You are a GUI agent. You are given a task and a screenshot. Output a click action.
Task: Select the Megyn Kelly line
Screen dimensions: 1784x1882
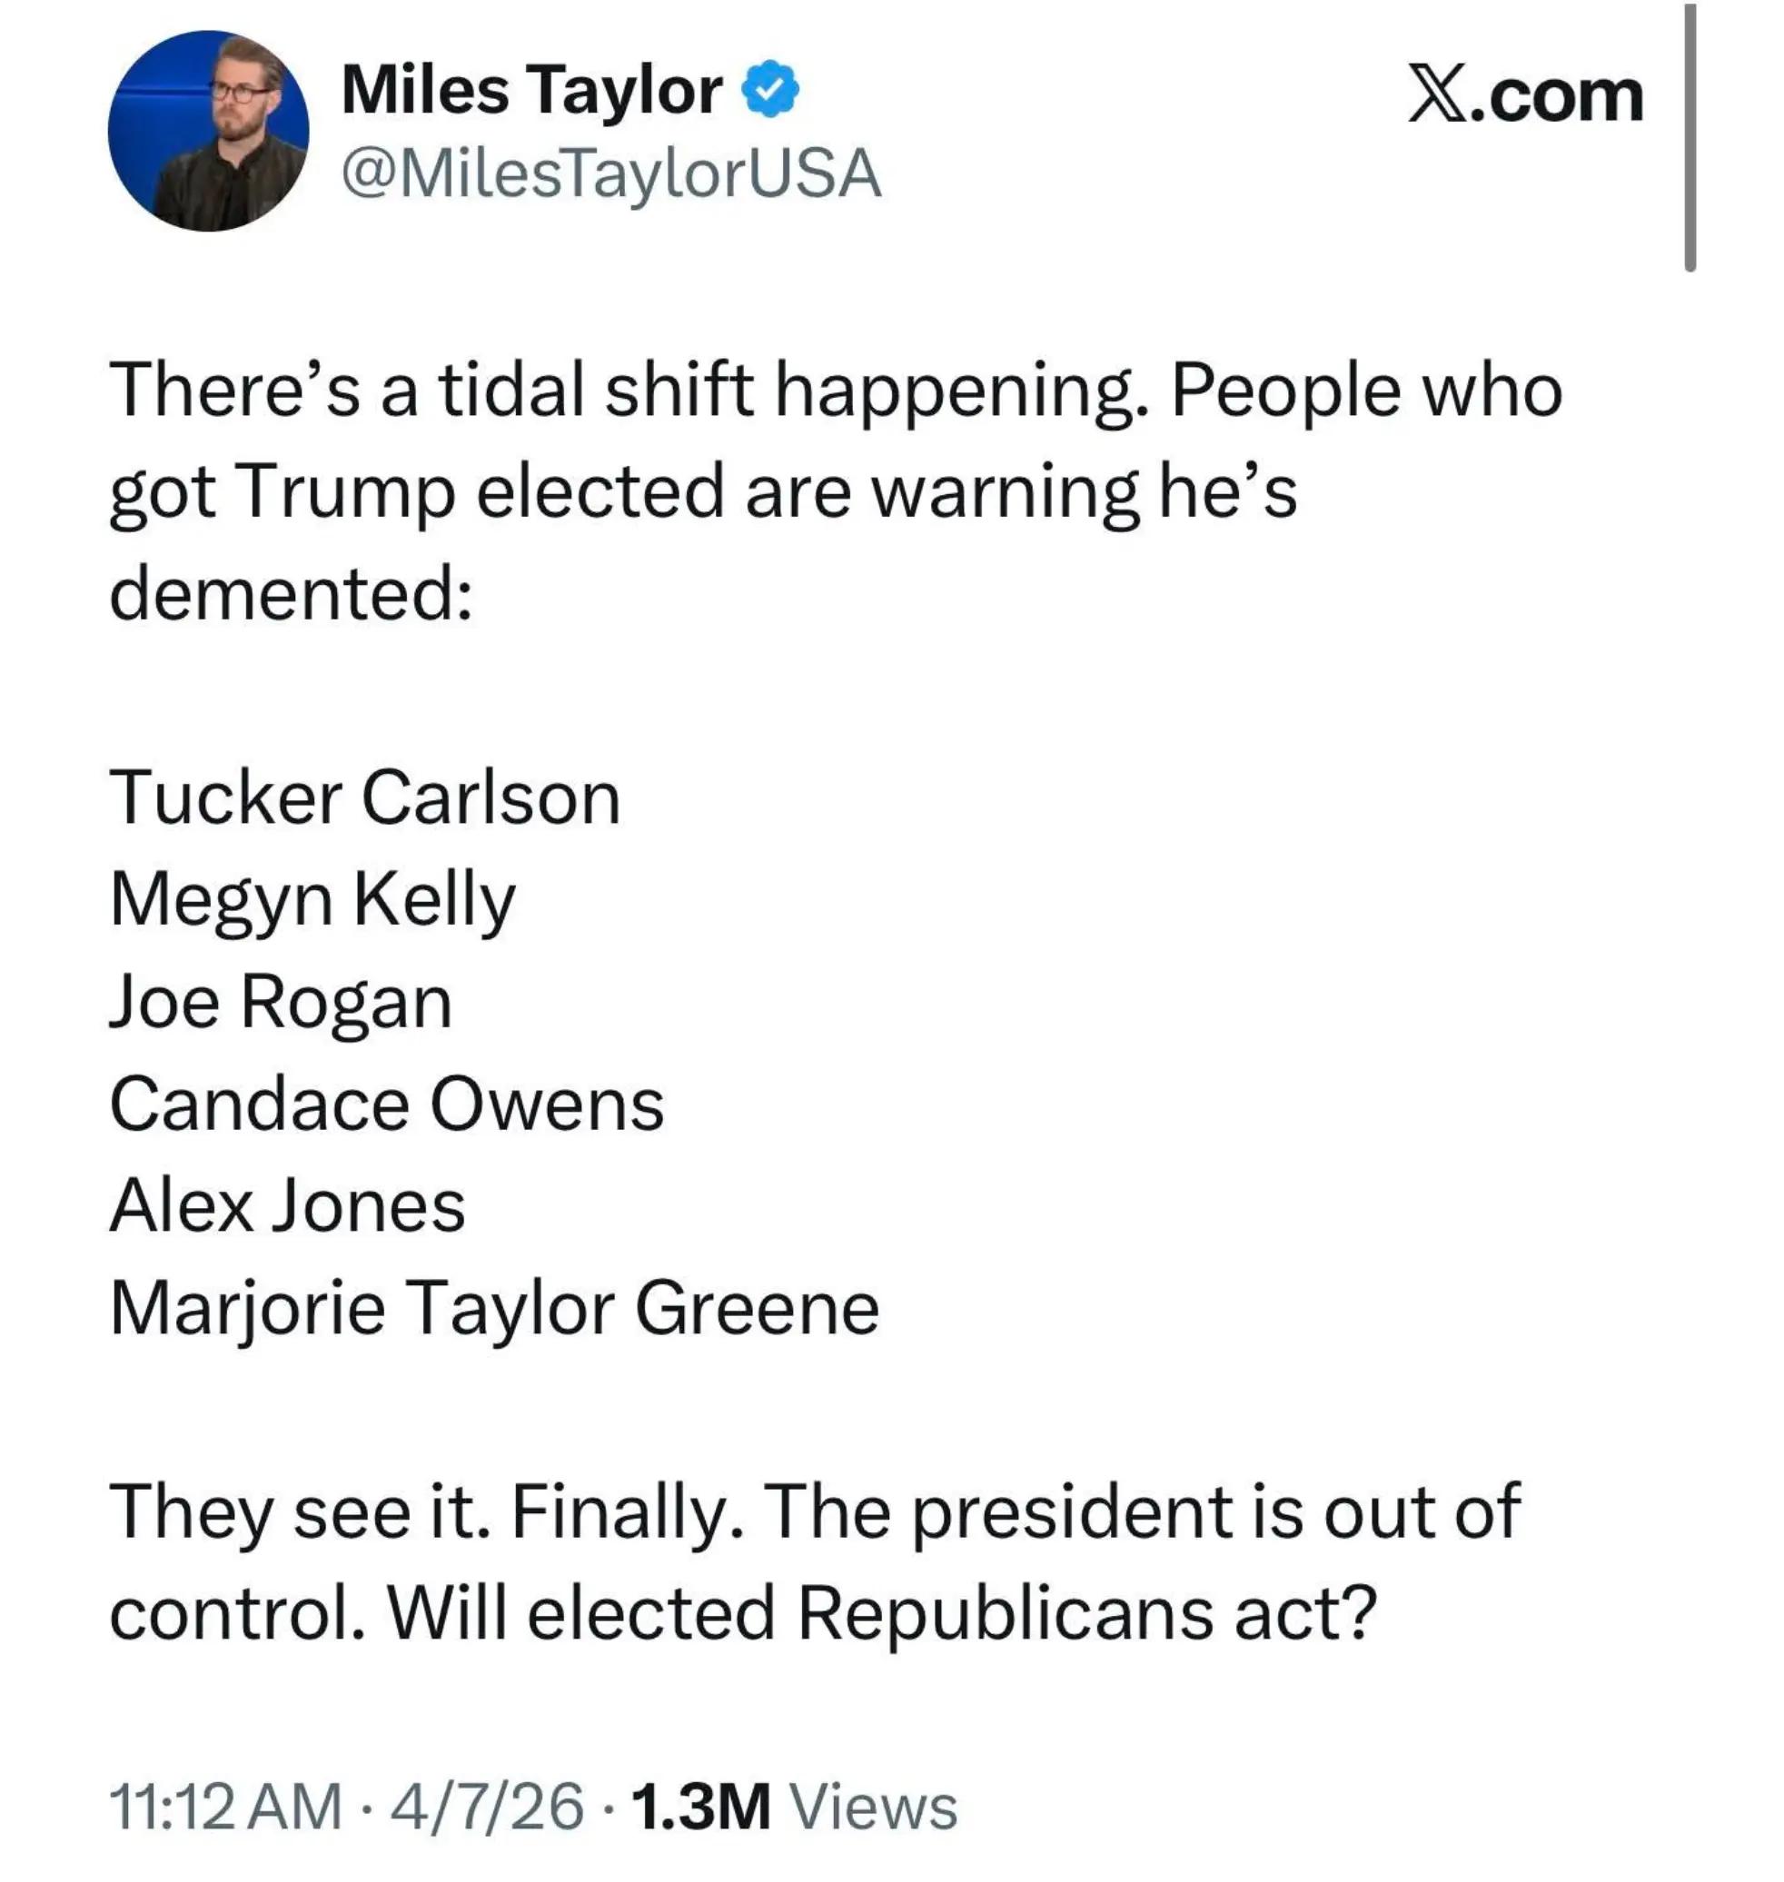pos(312,899)
